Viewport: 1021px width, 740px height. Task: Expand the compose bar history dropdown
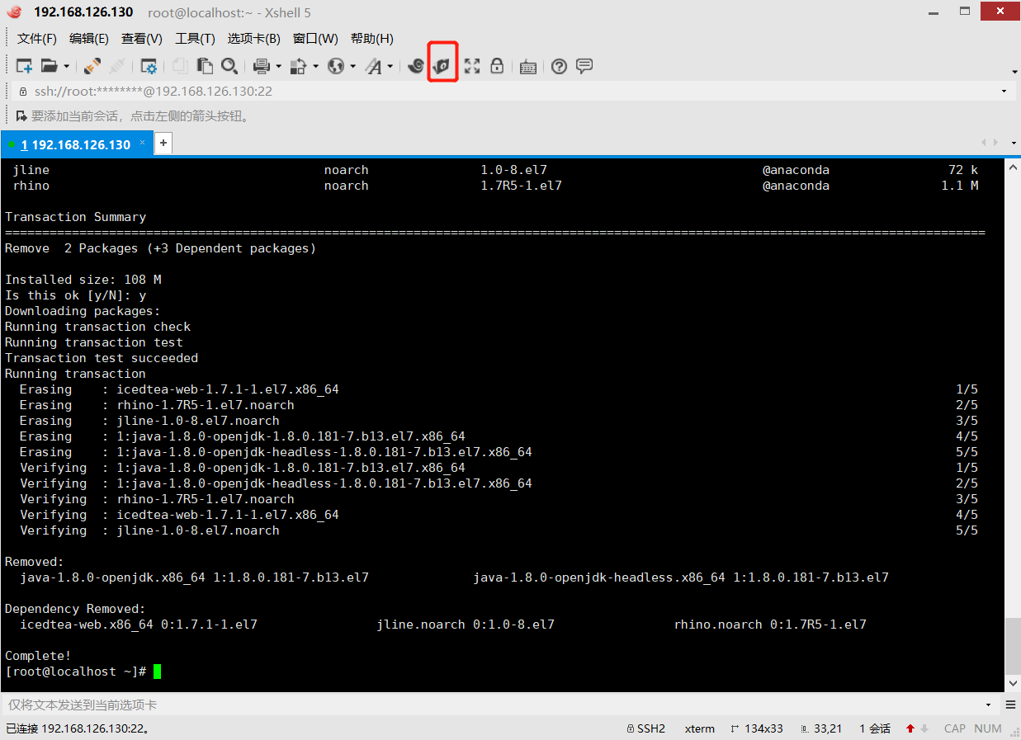[x=989, y=705]
